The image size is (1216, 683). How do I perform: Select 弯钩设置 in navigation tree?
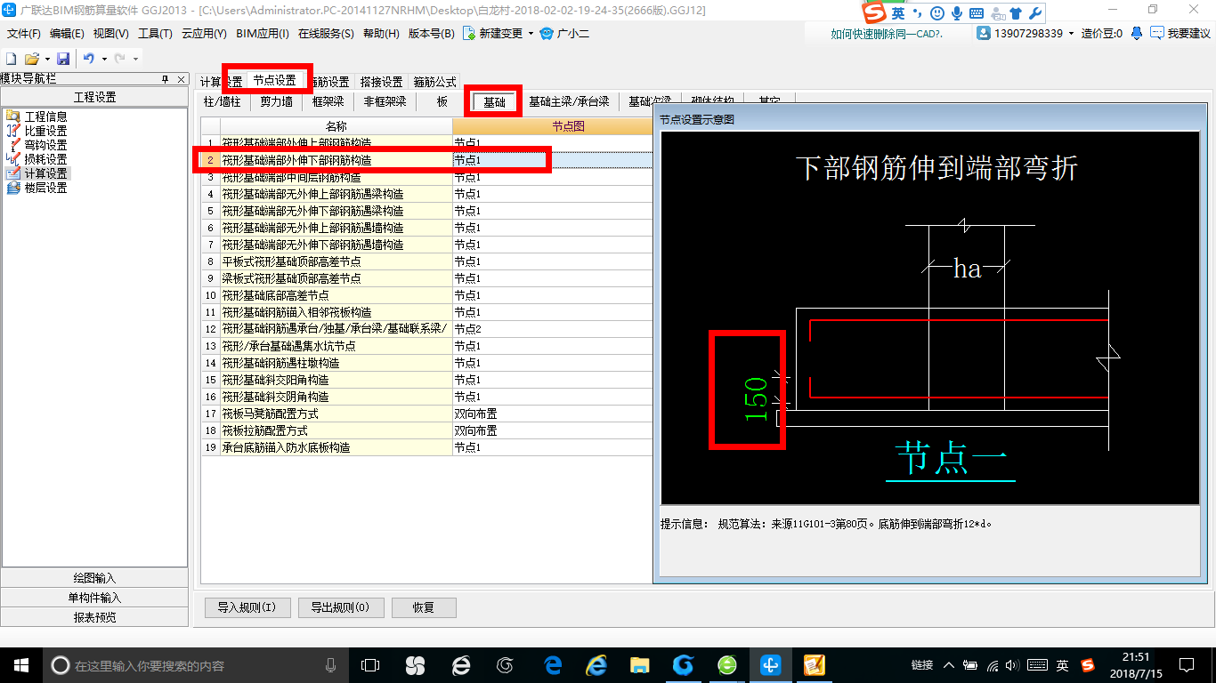click(45, 145)
